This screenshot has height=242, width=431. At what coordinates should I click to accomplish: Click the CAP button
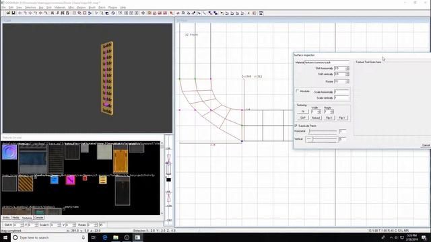[303, 118]
